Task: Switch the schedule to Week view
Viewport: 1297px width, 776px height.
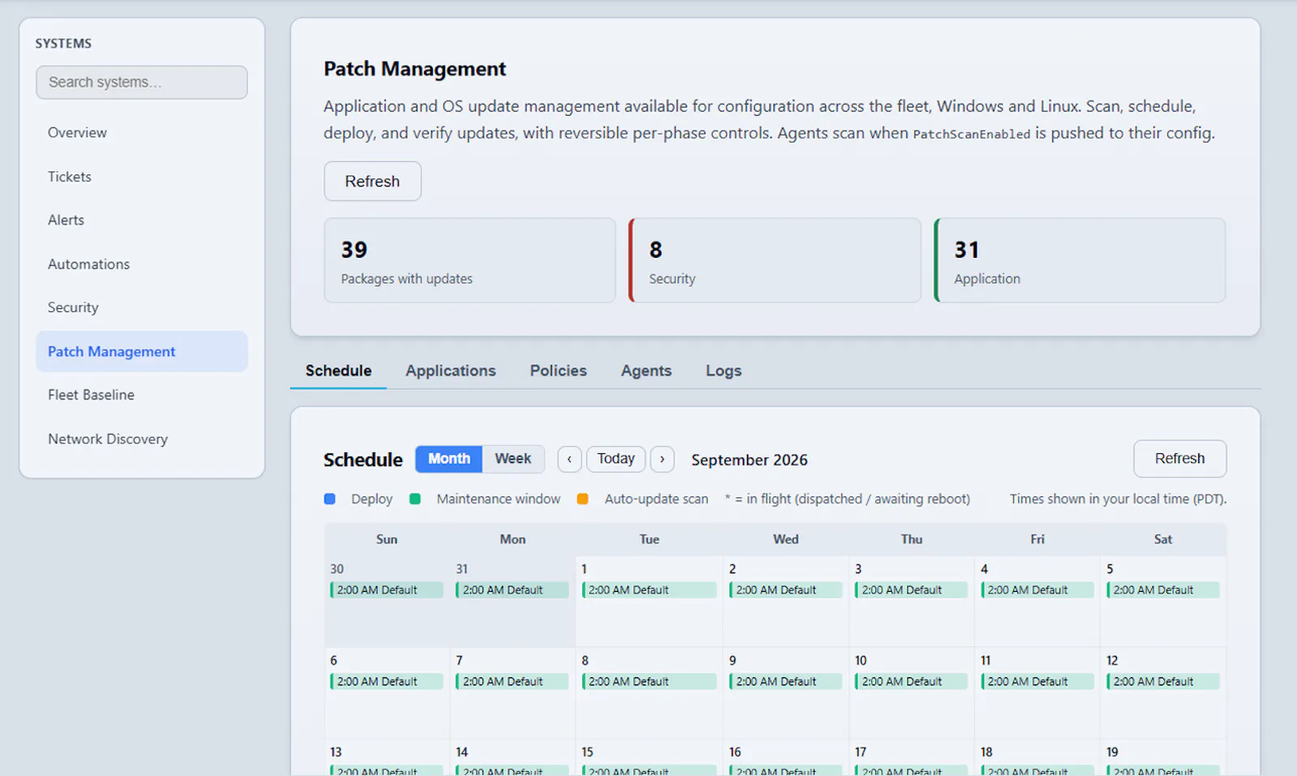Action: pyautogui.click(x=513, y=459)
